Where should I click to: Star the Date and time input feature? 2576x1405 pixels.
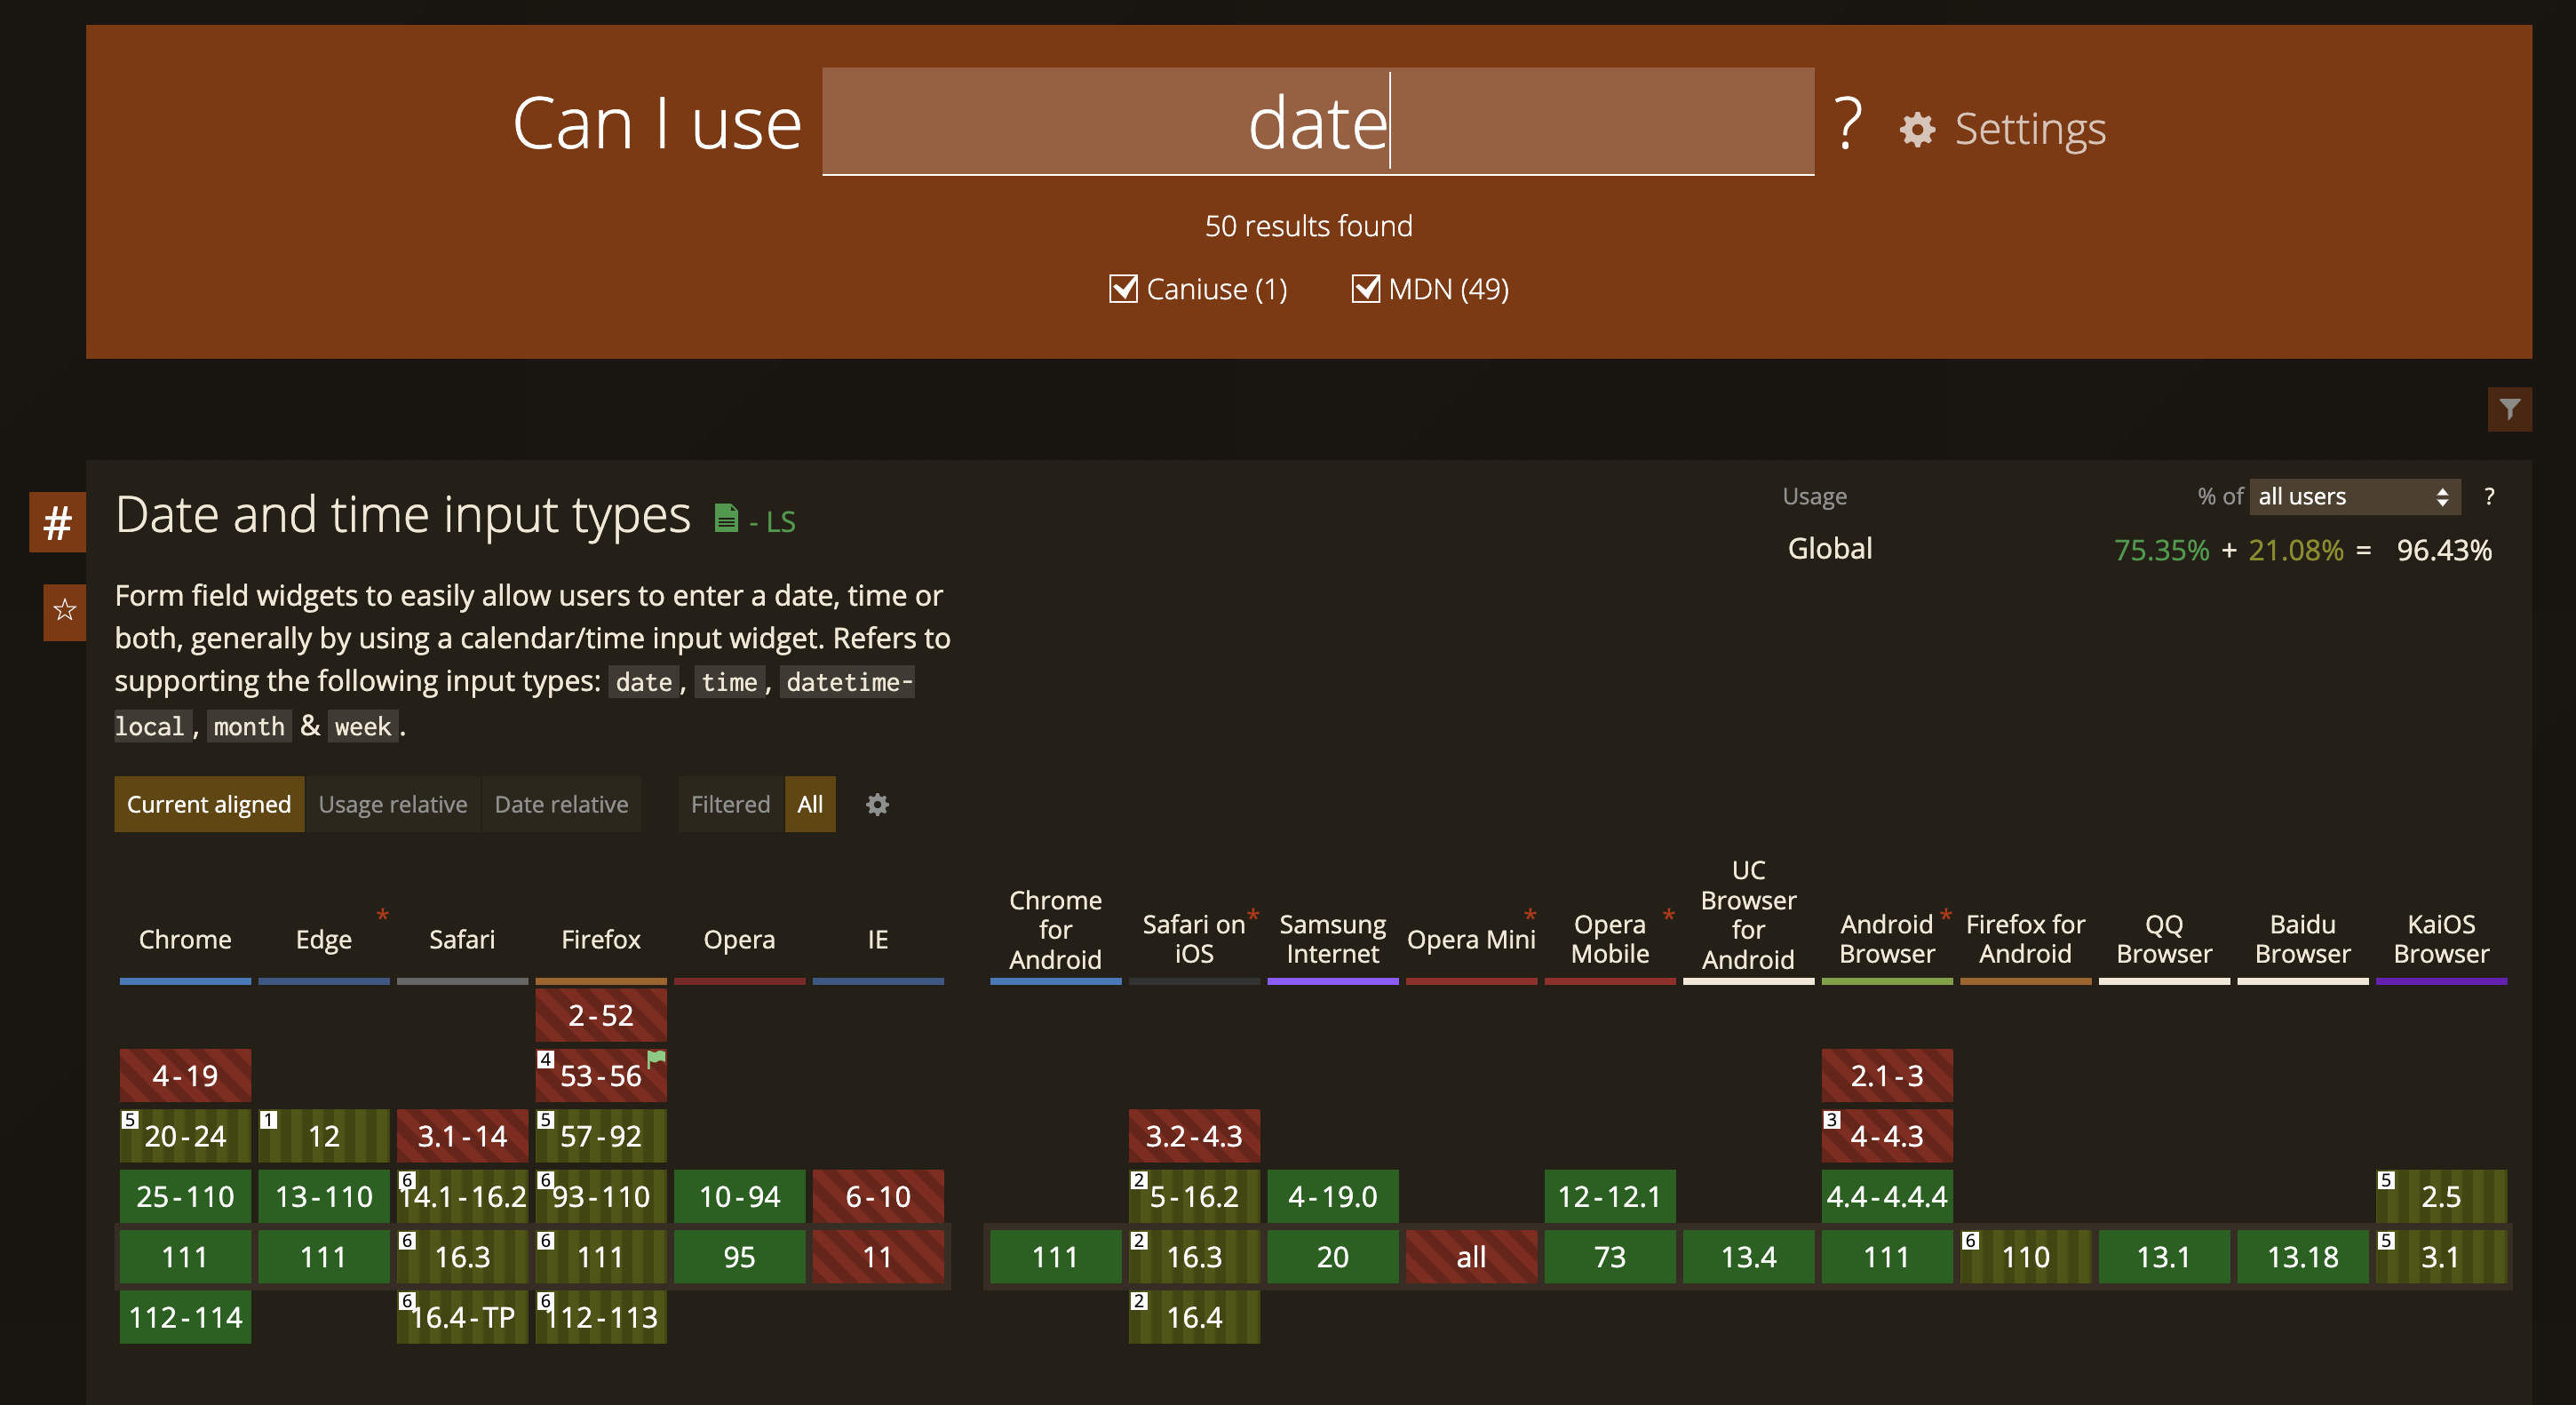pos(65,609)
